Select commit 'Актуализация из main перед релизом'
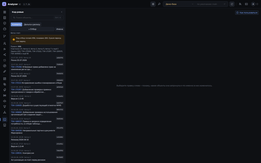Screen dimensions: 261x163 click(x=28, y=160)
